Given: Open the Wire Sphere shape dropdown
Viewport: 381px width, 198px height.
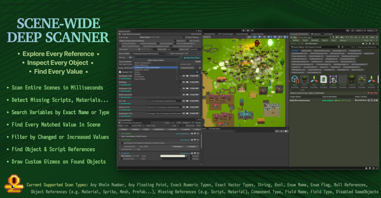Looking at the screenshot, I should [130, 156].
